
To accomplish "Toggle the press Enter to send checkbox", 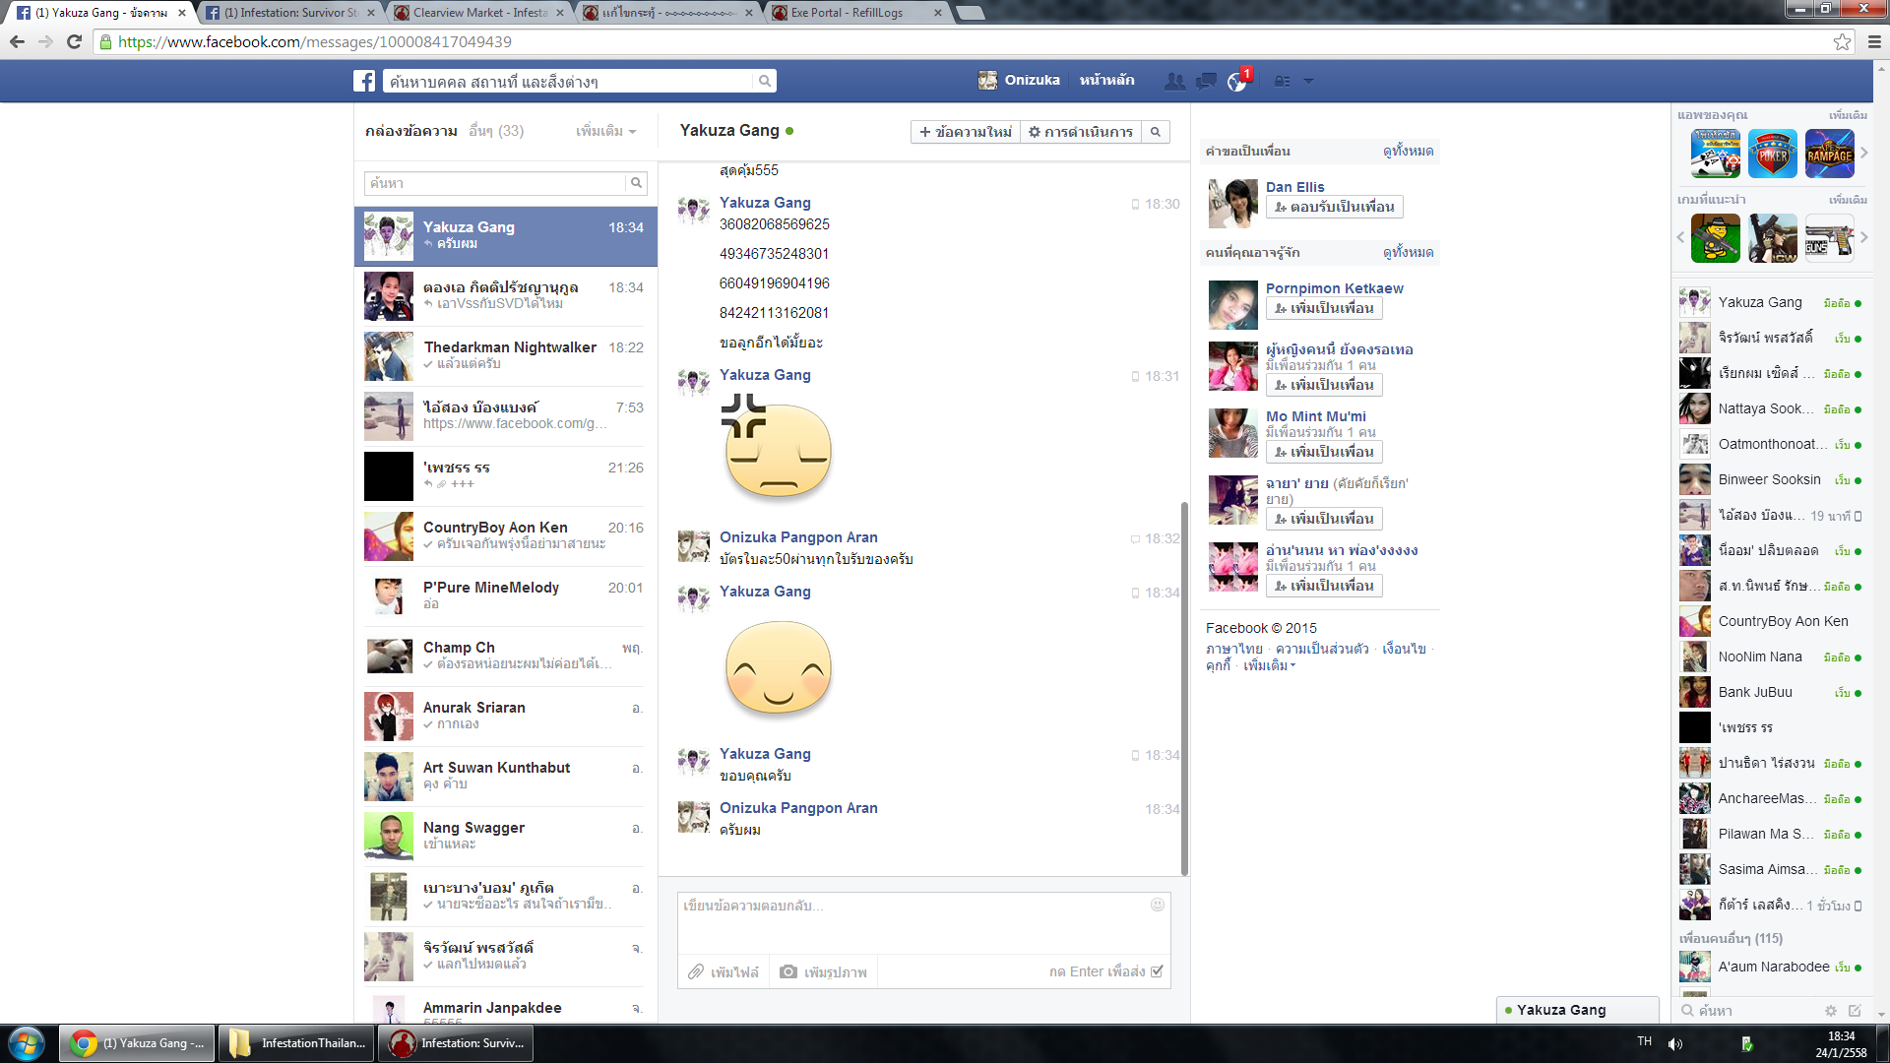I will pos(1157,971).
